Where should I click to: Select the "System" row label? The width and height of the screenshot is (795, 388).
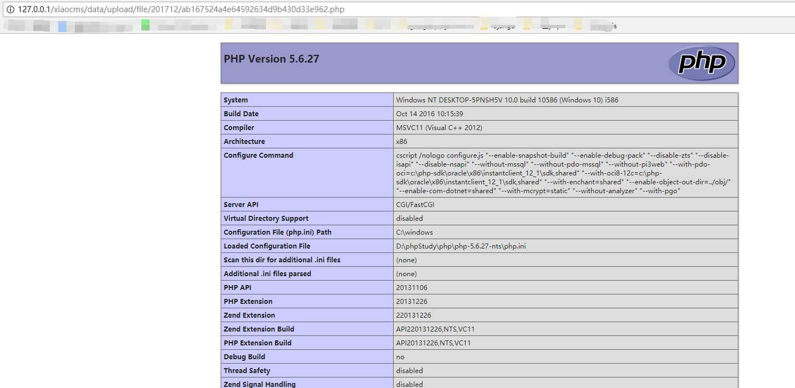[x=236, y=100]
